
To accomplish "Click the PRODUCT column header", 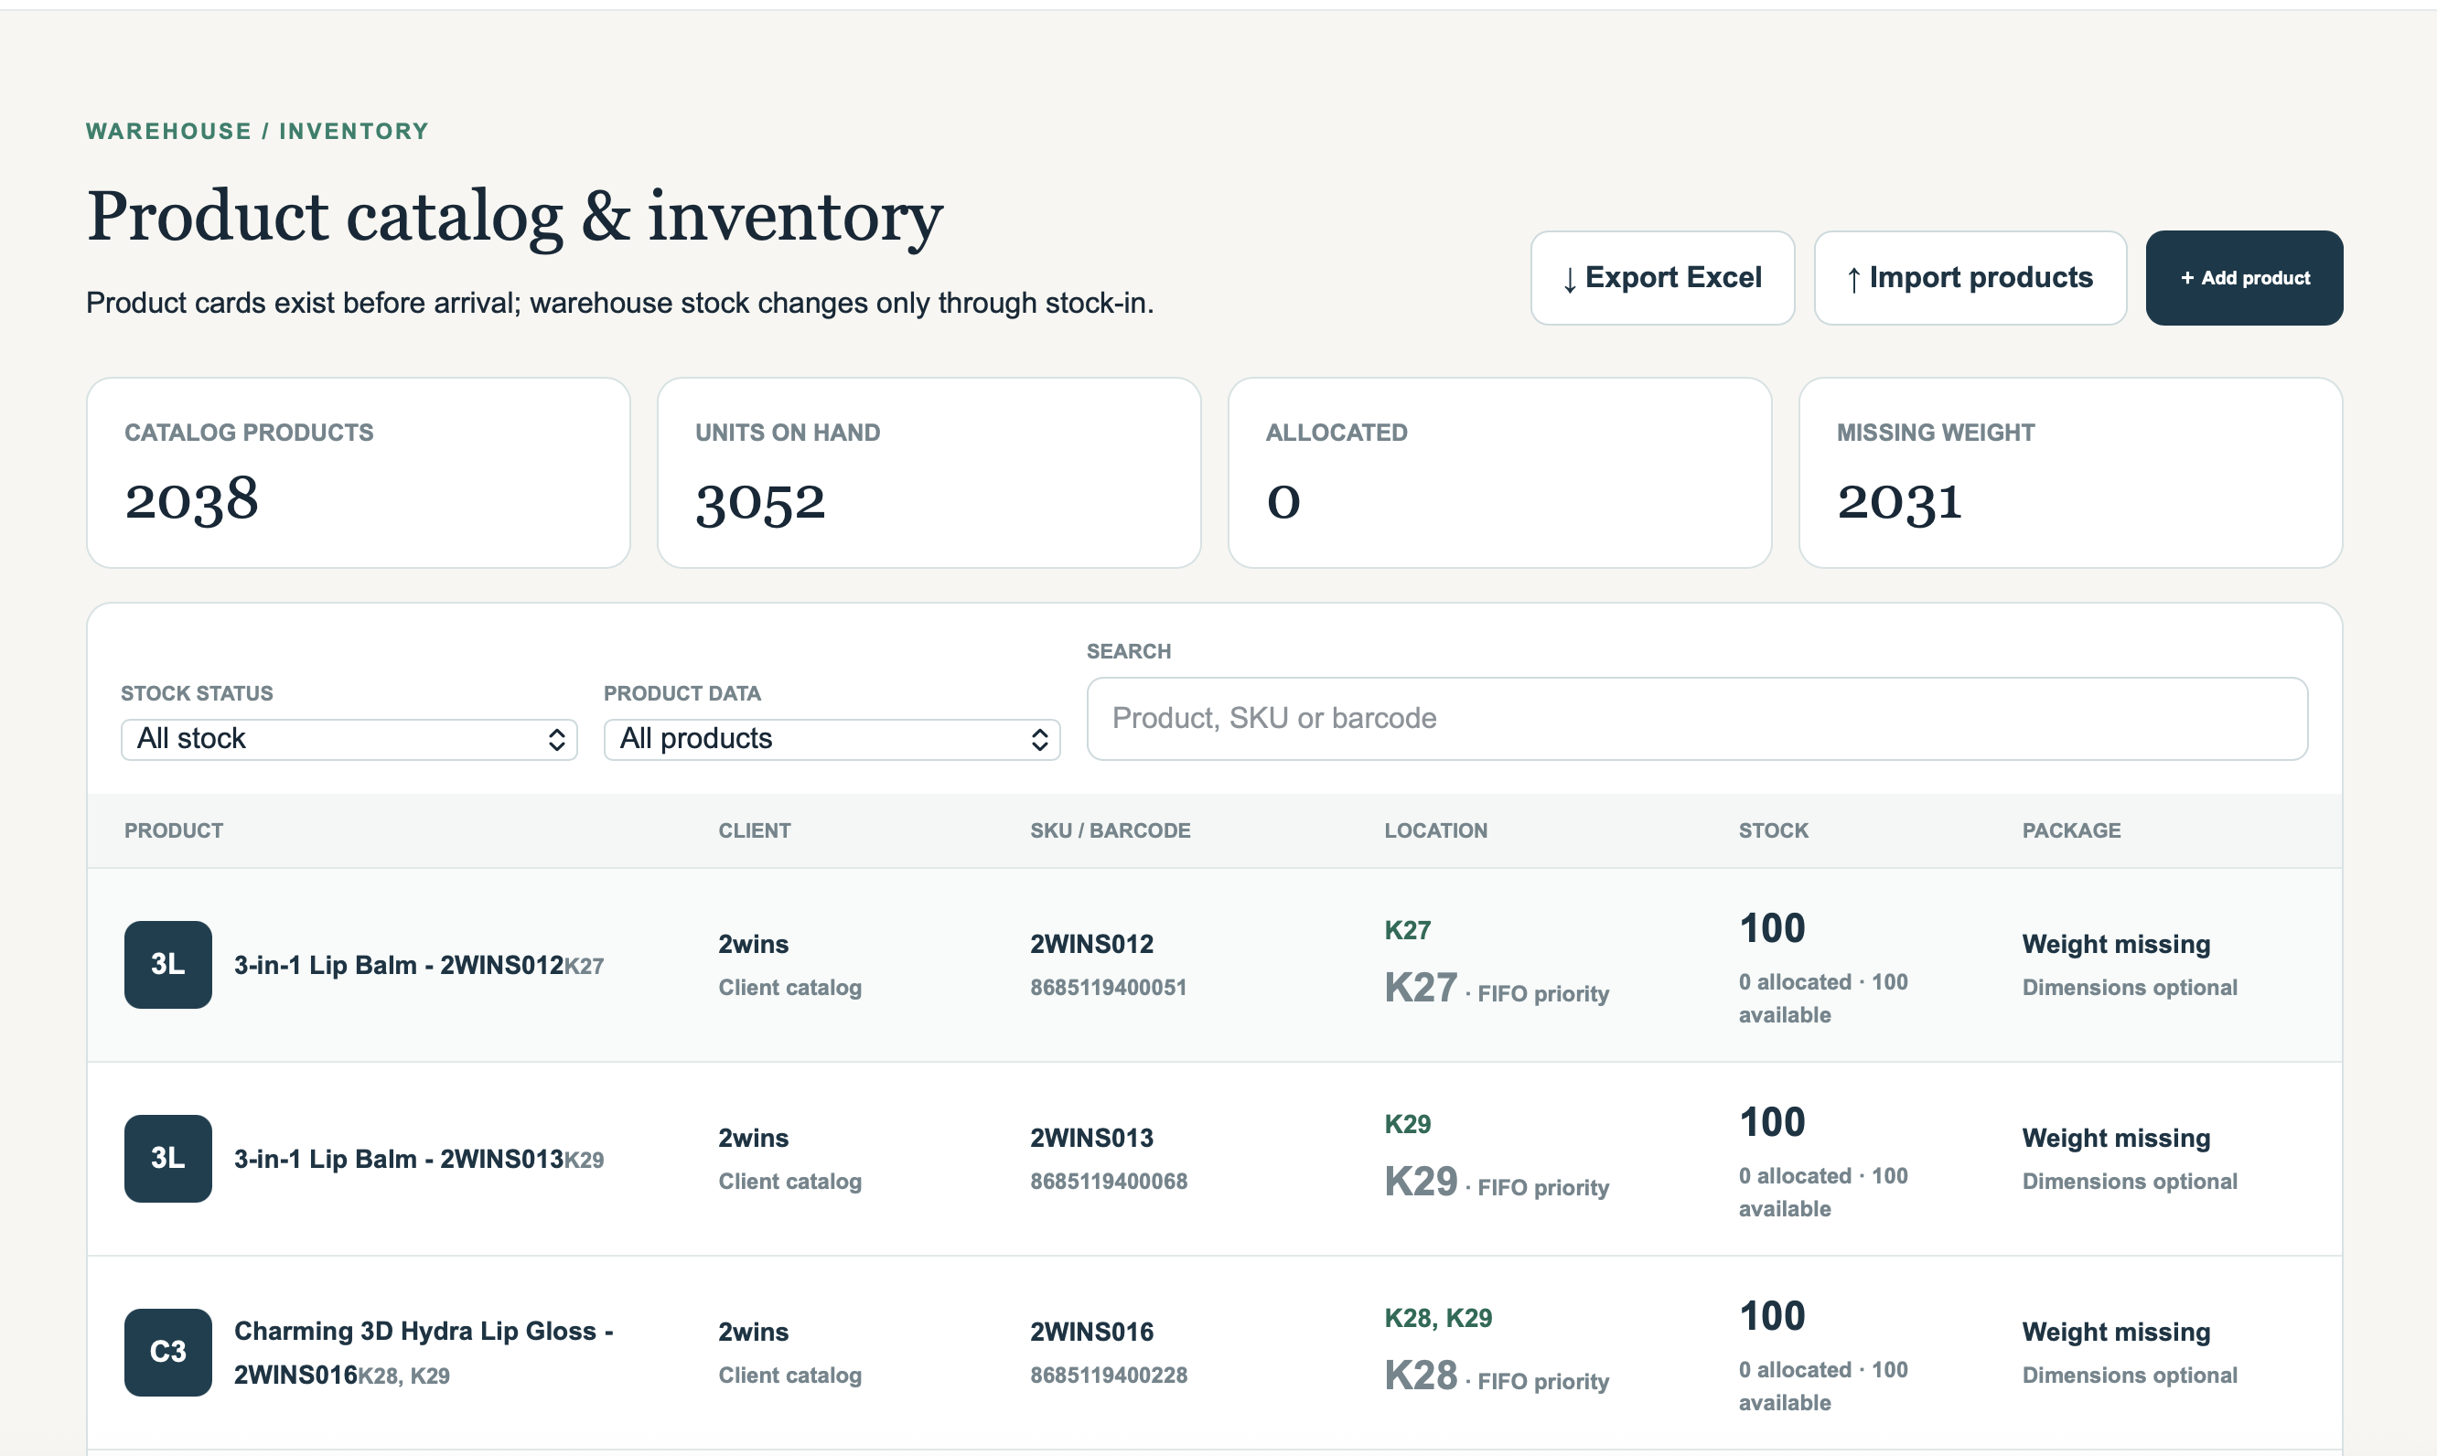I will click(x=174, y=830).
